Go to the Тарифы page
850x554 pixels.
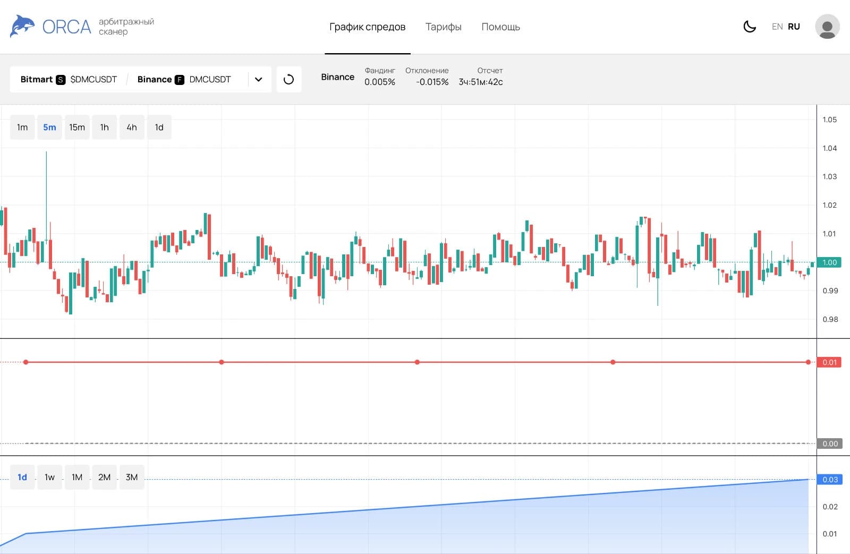pyautogui.click(x=443, y=27)
